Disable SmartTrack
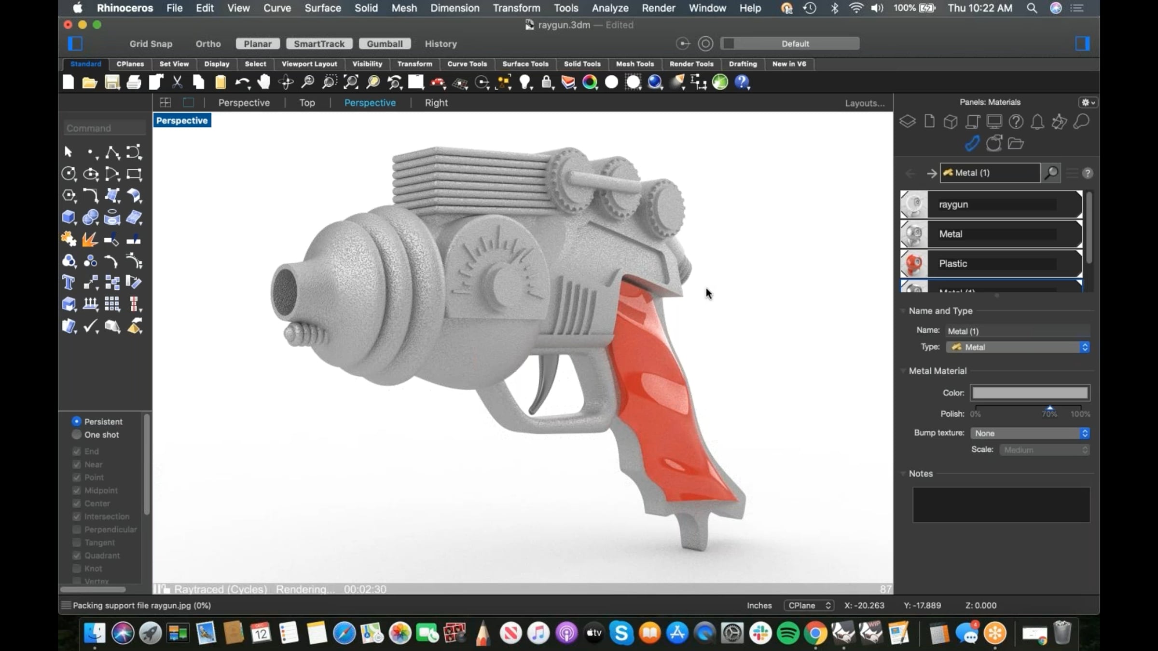 point(319,44)
